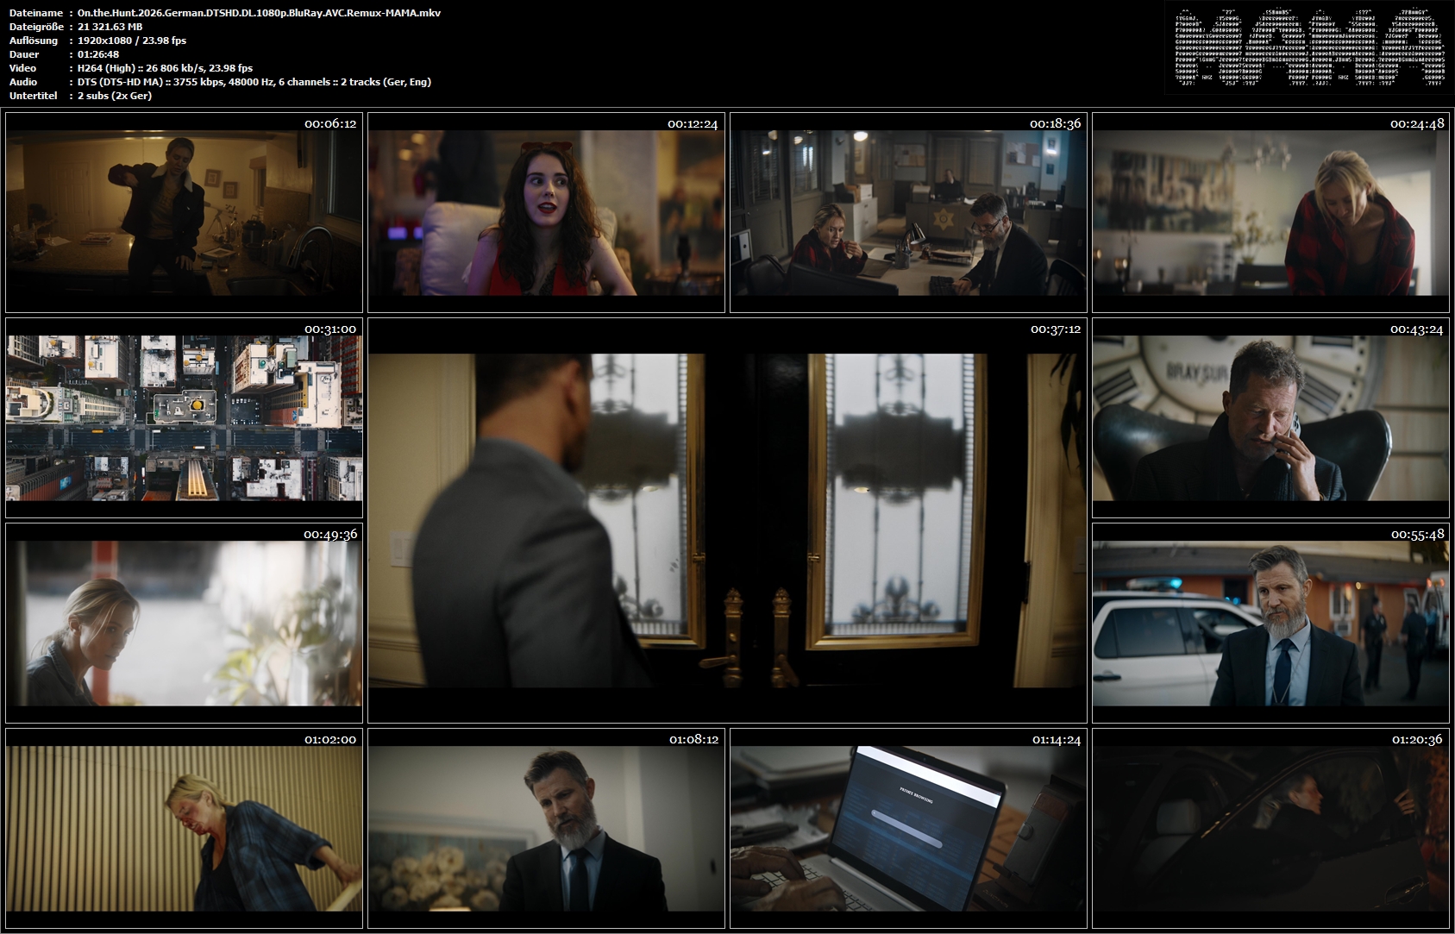This screenshot has height=934, width=1455.
Task: Click the Dateigröße label
Action: [35, 27]
